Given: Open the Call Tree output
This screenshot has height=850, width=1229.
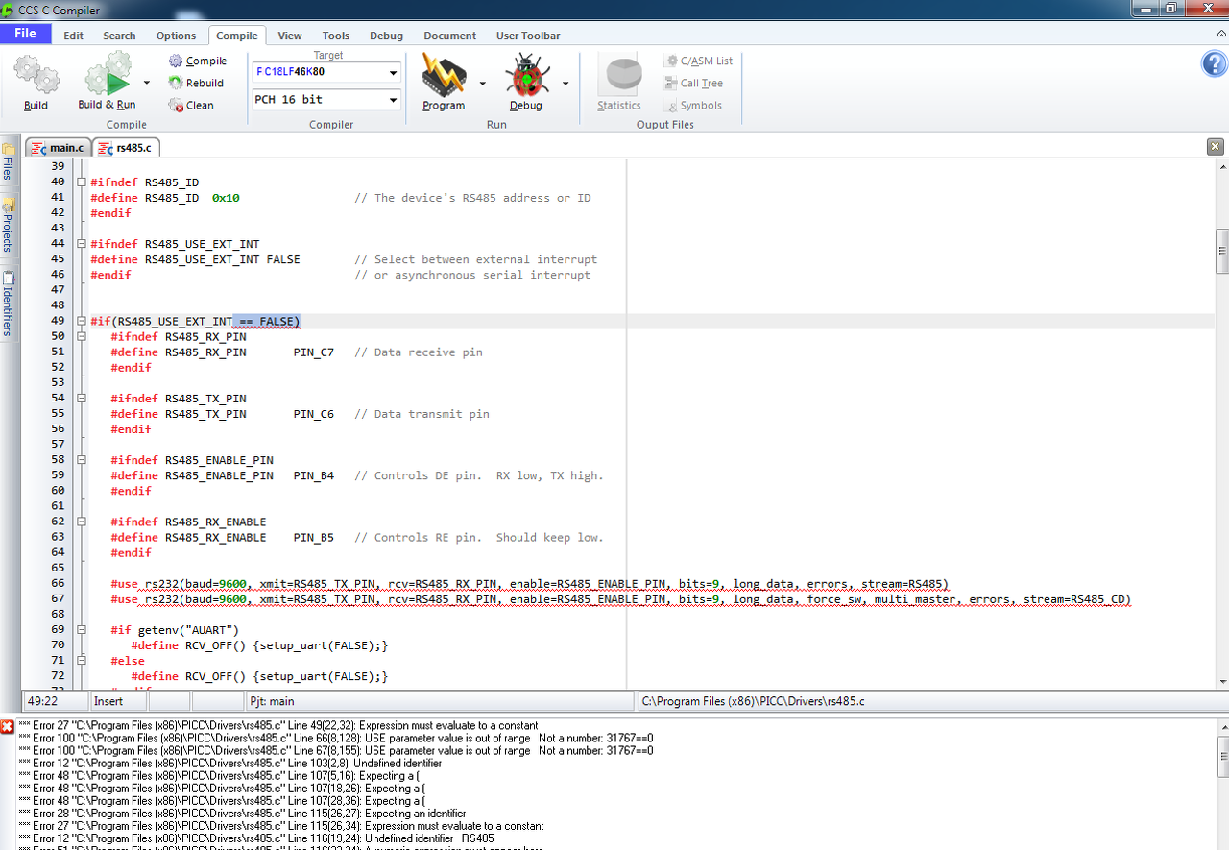Looking at the screenshot, I should click(x=694, y=83).
